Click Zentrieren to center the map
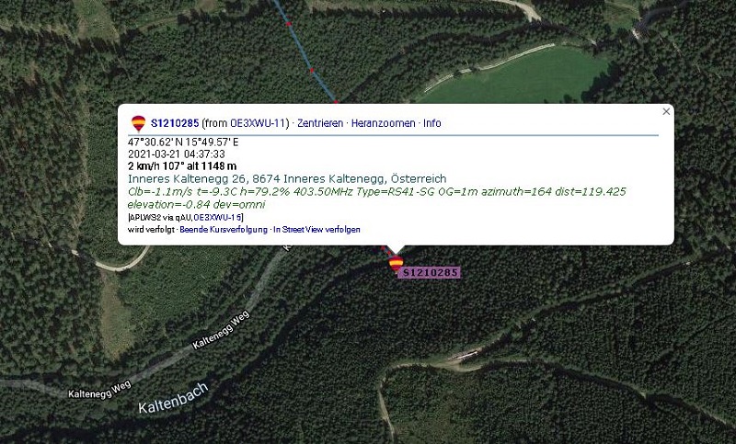736x444 pixels. pyautogui.click(x=320, y=123)
